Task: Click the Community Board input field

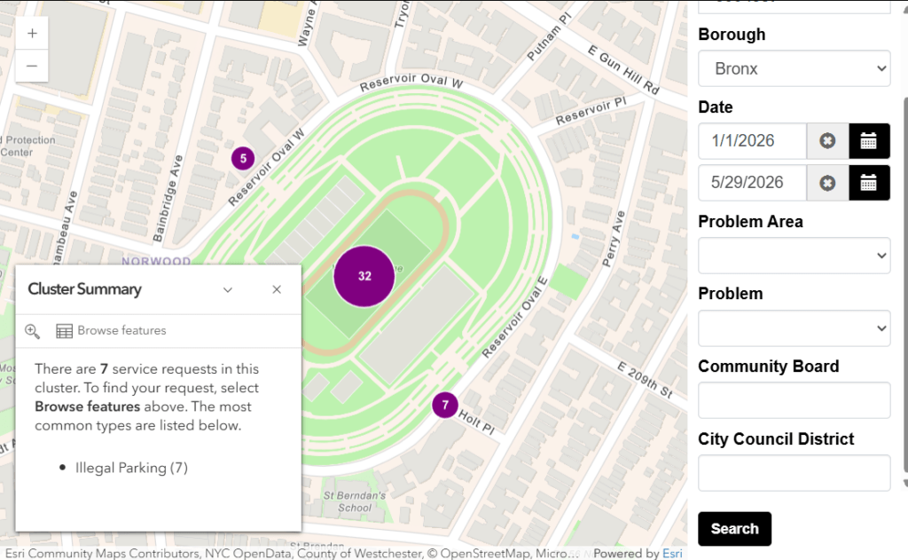Action: 794,400
